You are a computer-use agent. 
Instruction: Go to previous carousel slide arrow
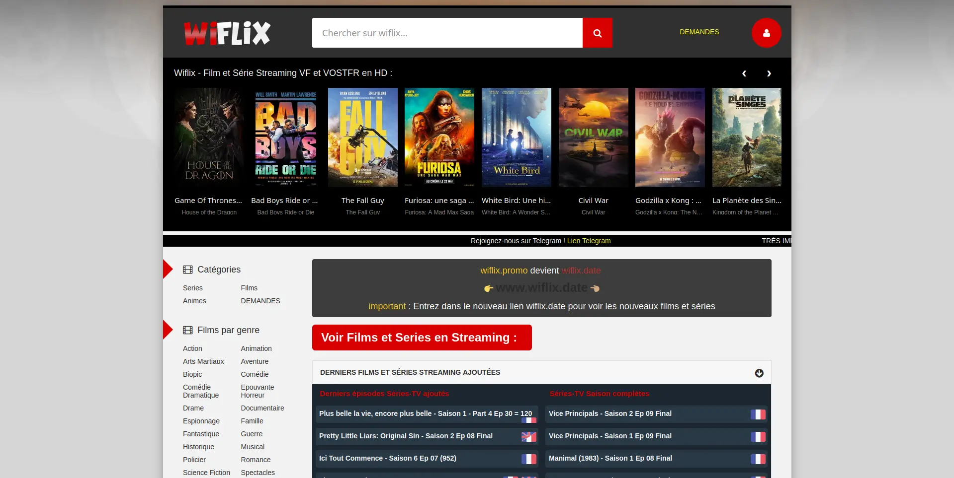744,73
